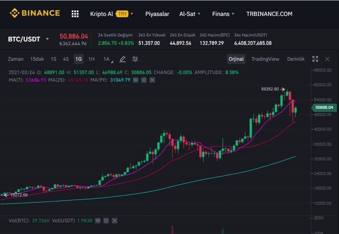
Task: Open the Kripto Al TRY dropdown
Action: [x=112, y=14]
